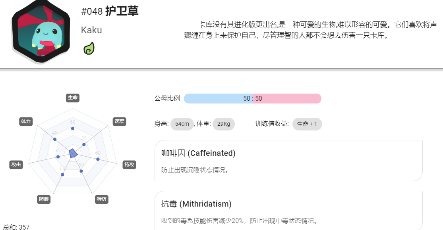Click the 防御 label on radar chart
Image resolution: width=443 pixels, height=230 pixels.
(44, 199)
